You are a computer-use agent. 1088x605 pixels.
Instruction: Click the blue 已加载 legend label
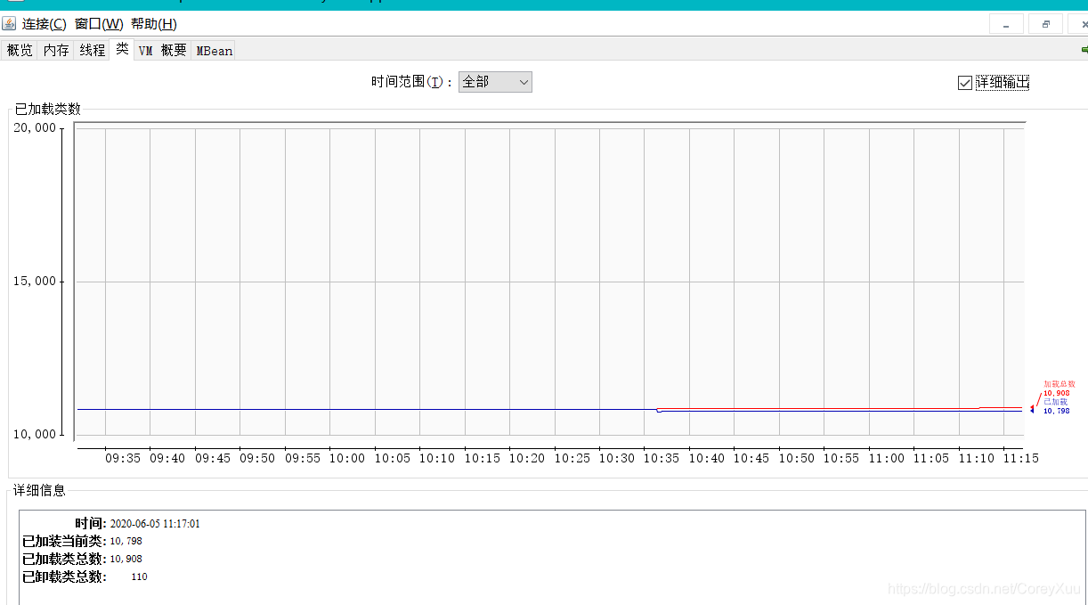[x=1055, y=402]
